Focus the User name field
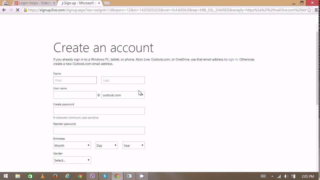320x180 pixels. 75,95
